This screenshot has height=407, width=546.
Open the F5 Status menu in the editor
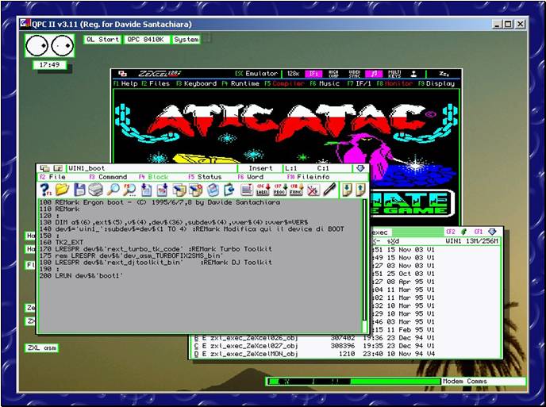click(205, 177)
